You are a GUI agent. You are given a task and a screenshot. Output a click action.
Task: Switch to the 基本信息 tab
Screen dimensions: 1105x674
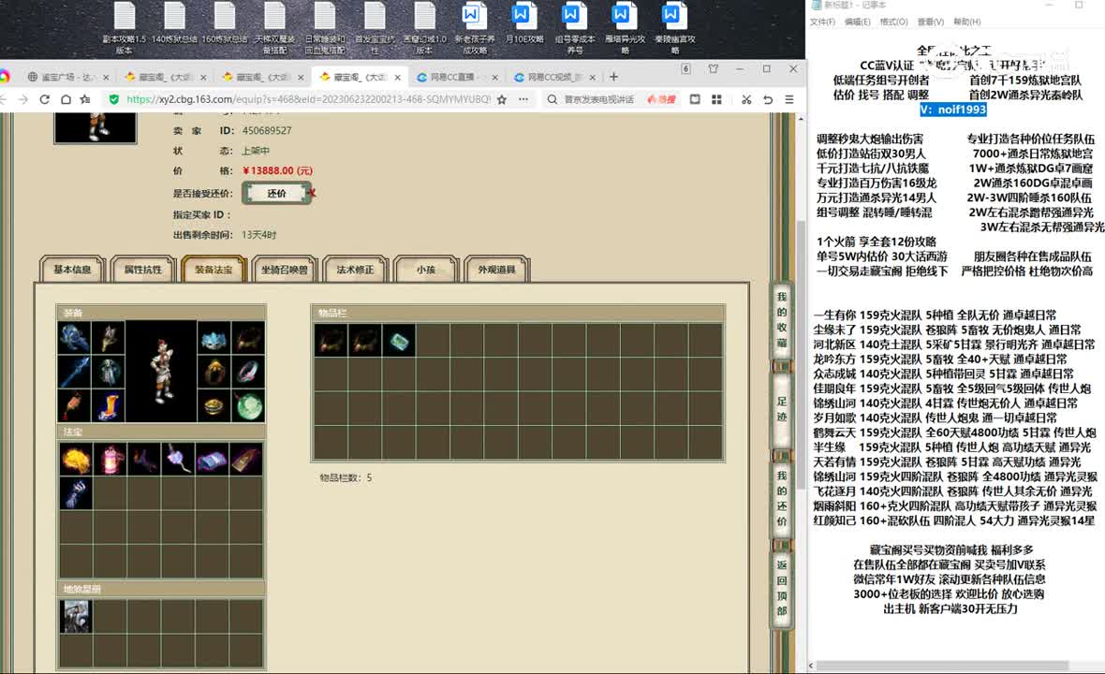pyautogui.click(x=72, y=270)
